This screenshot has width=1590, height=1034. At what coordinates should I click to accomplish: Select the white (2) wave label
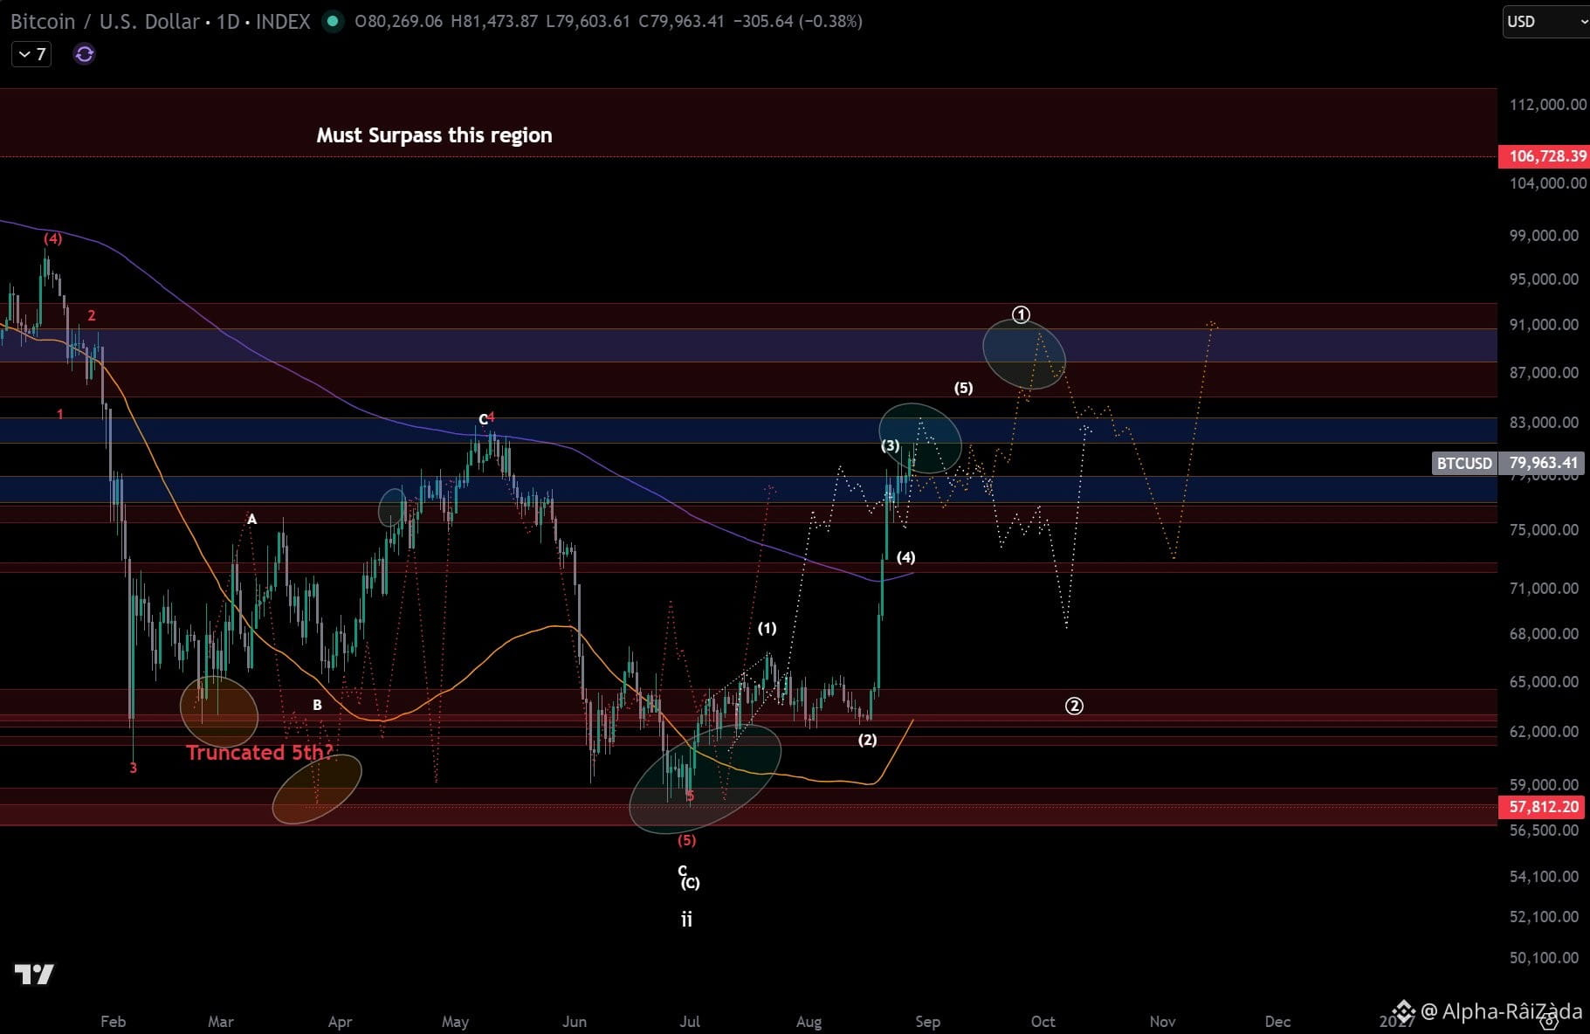click(x=867, y=740)
